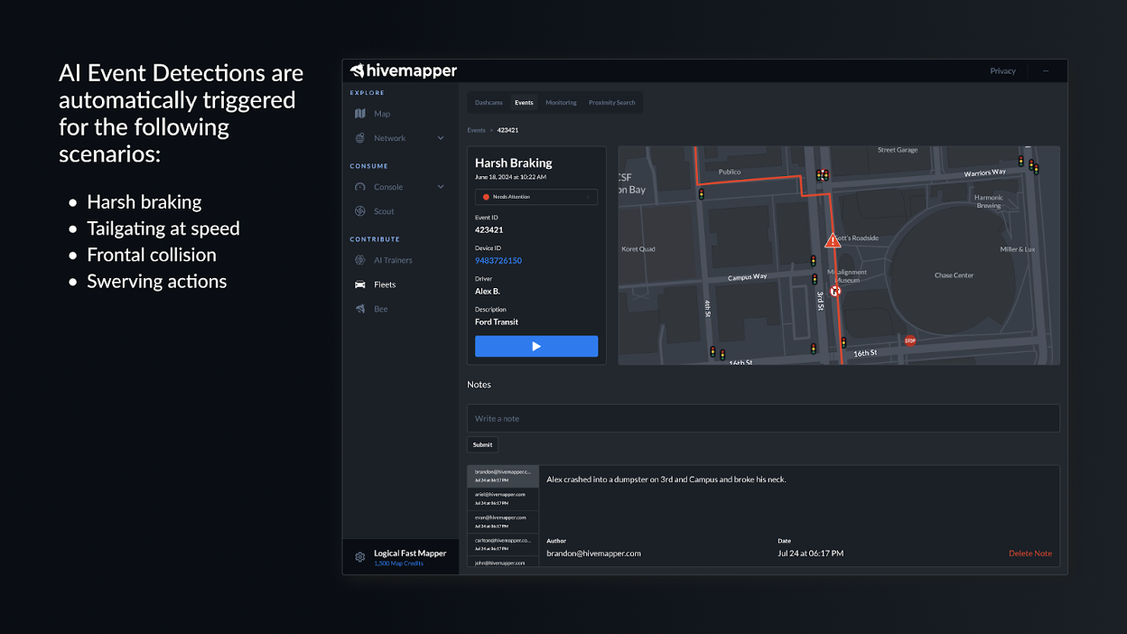
Task: Click the red collision marker on 3rd St
Action: [835, 292]
